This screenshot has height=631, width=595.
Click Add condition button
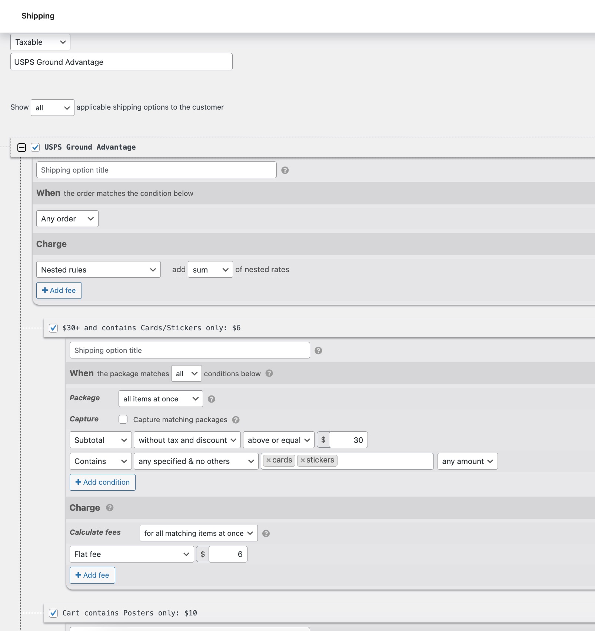click(102, 482)
